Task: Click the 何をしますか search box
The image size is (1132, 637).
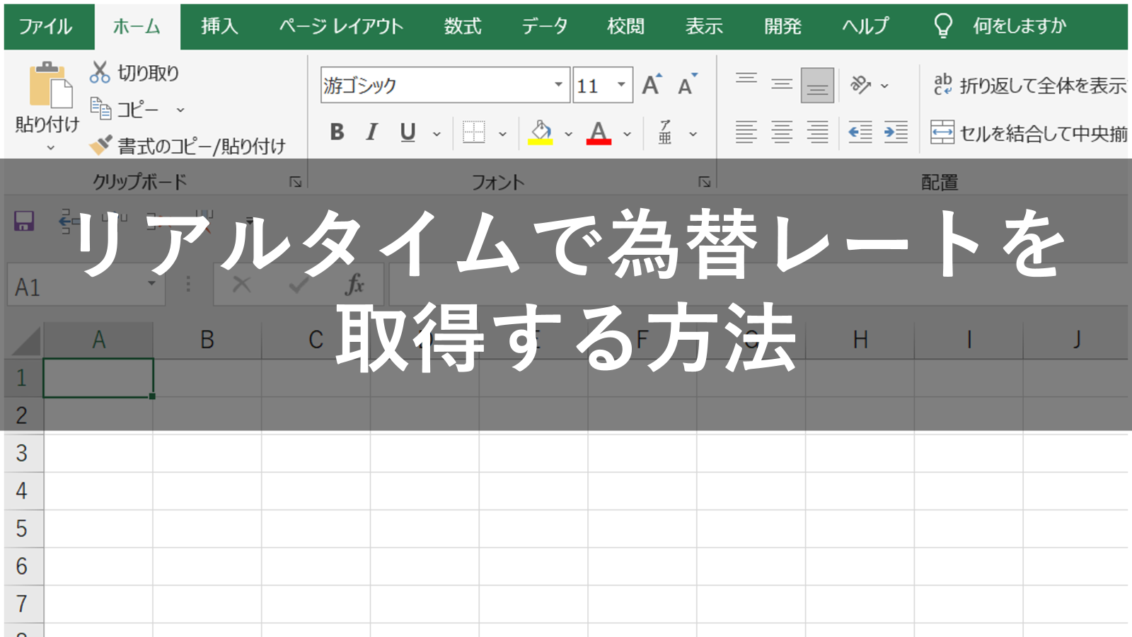Action: [x=1019, y=27]
